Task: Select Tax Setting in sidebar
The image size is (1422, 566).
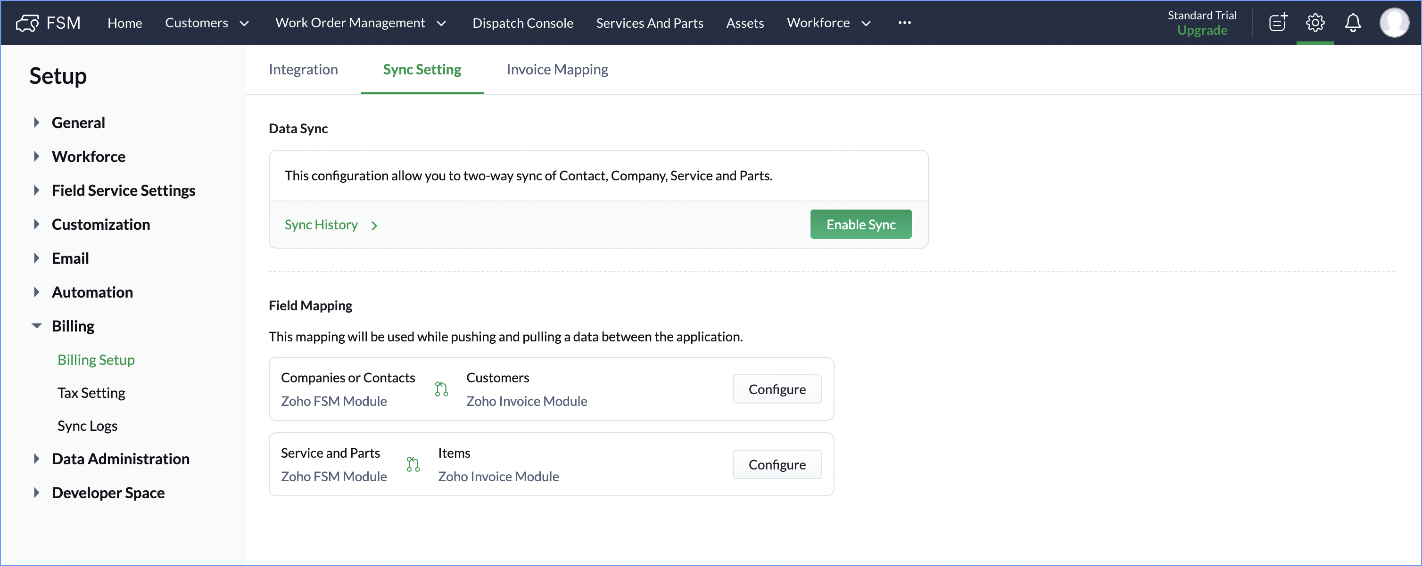Action: [91, 393]
